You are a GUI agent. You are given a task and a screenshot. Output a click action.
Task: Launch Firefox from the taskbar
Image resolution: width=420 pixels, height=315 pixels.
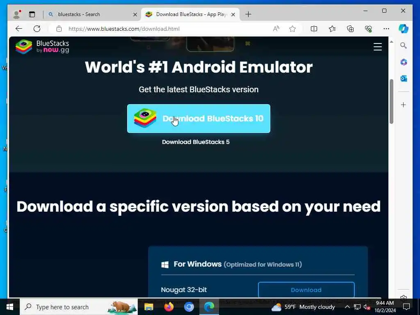[169, 307]
